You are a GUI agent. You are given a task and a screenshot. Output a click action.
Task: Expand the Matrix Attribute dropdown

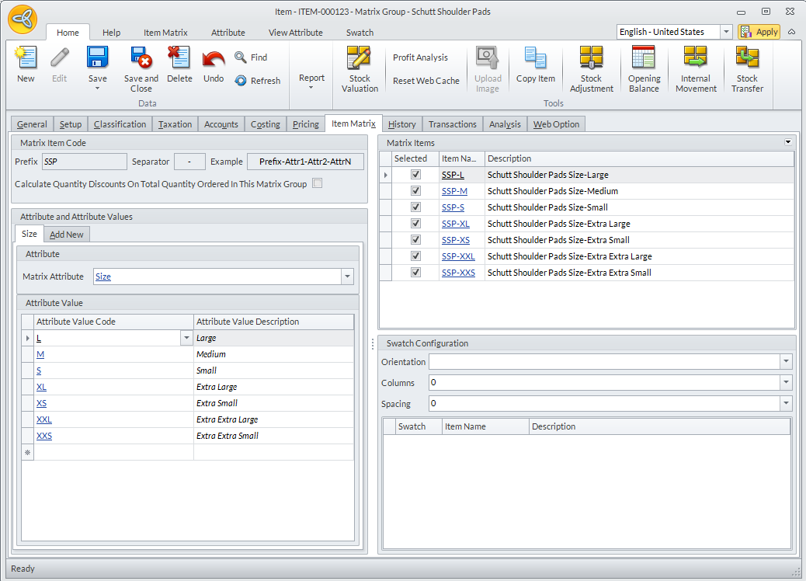click(347, 277)
